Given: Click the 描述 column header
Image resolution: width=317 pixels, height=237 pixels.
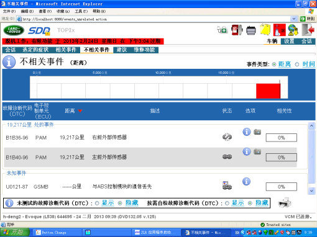Looking at the screenshot, I should coord(155,111).
